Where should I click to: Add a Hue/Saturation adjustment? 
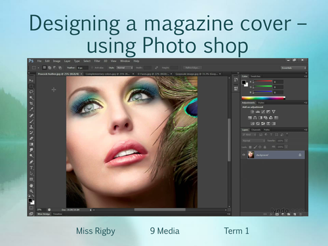(250, 117)
